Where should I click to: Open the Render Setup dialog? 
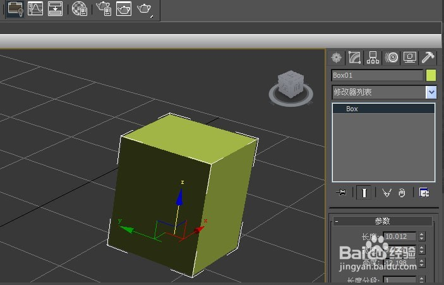pos(104,8)
